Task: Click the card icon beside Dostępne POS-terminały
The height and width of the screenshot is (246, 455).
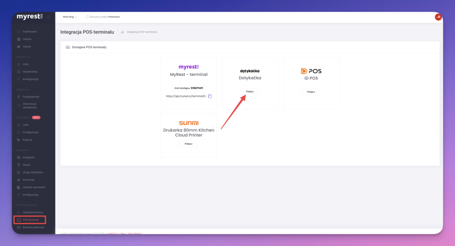Action: (68, 47)
